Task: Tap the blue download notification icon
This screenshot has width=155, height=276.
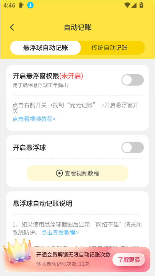Action: (x=30, y=5)
